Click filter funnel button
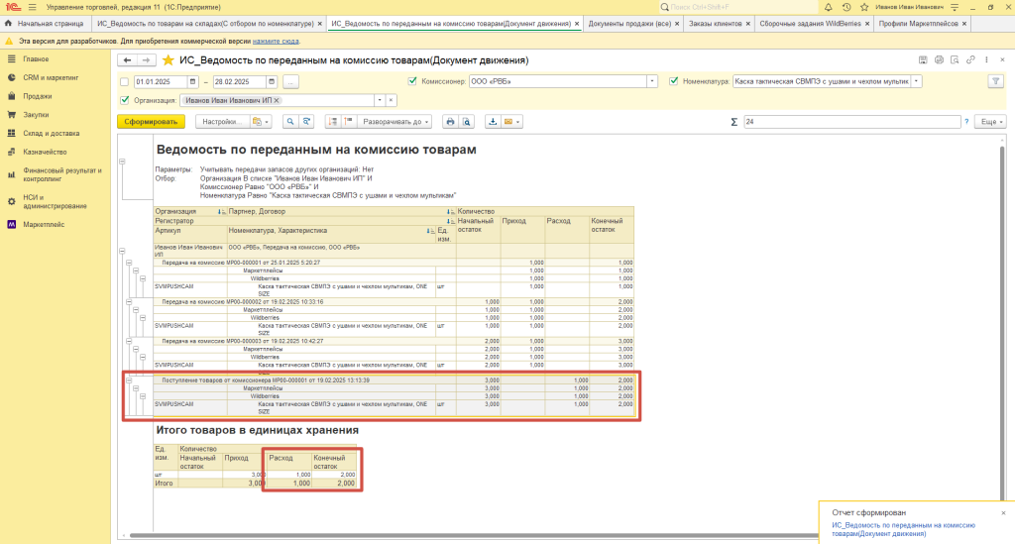Viewport: 1015px width, 544px height. (x=995, y=81)
